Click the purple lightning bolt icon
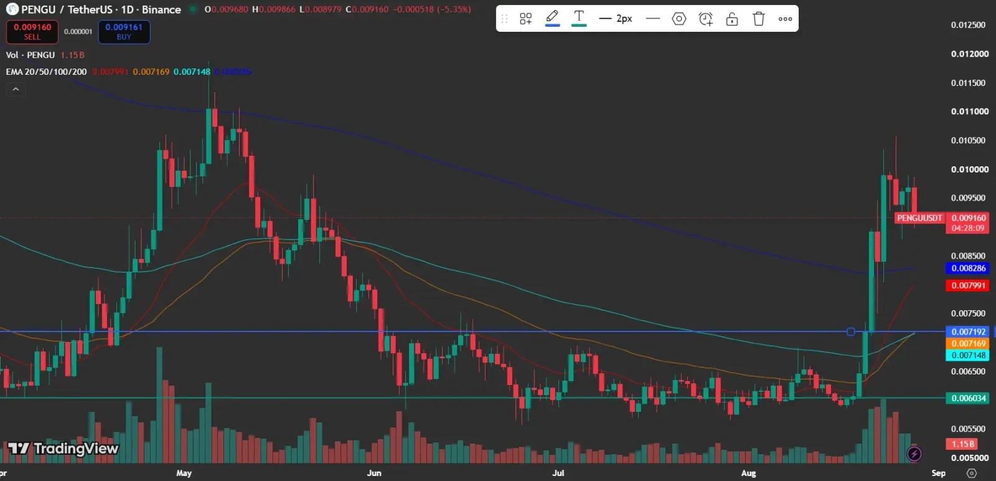This screenshot has height=481, width=996. 914,454
